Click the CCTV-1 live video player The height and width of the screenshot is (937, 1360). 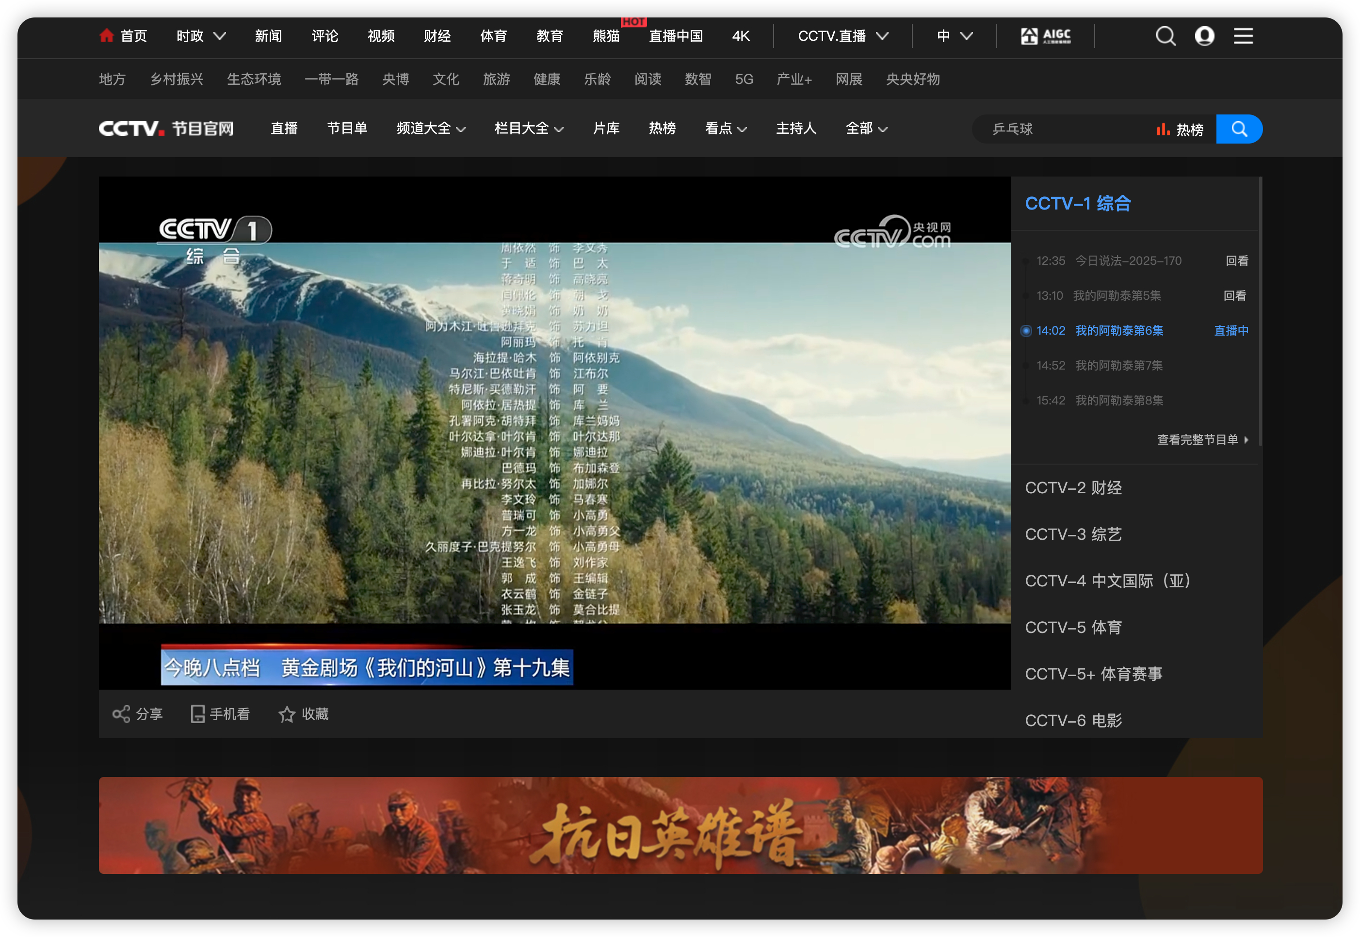point(554,433)
